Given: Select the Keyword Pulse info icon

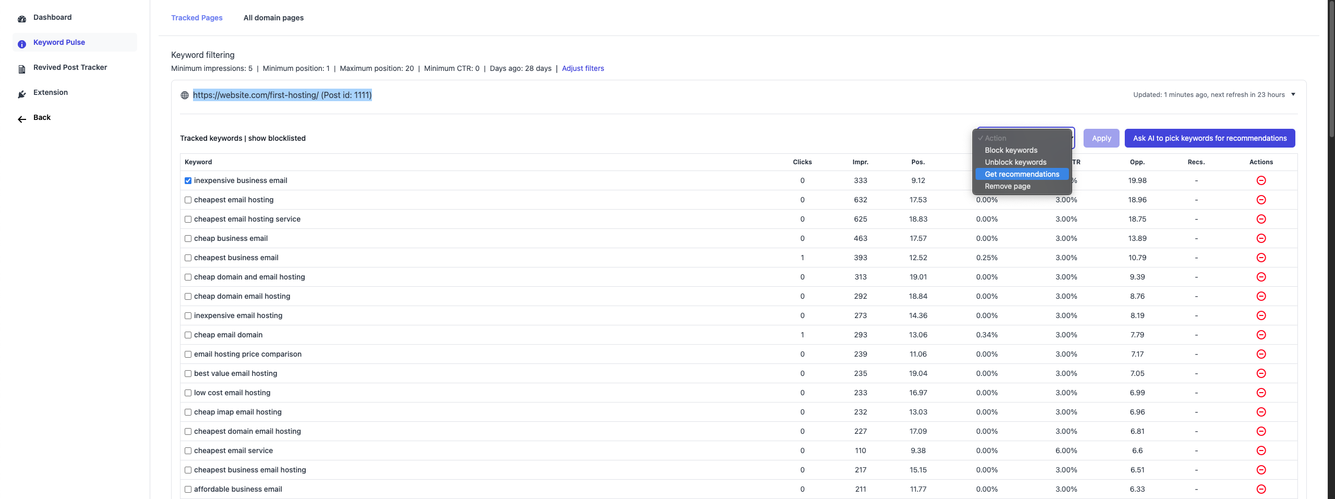Looking at the screenshot, I should coord(22,44).
